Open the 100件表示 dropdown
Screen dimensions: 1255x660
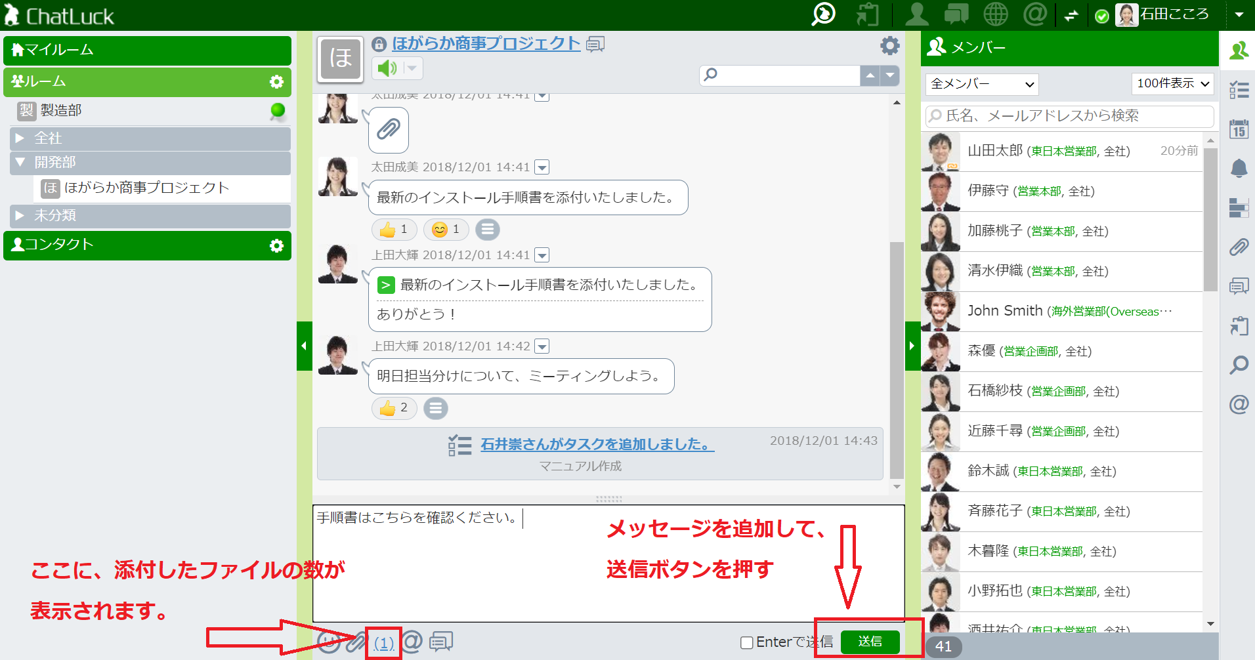point(1173,84)
